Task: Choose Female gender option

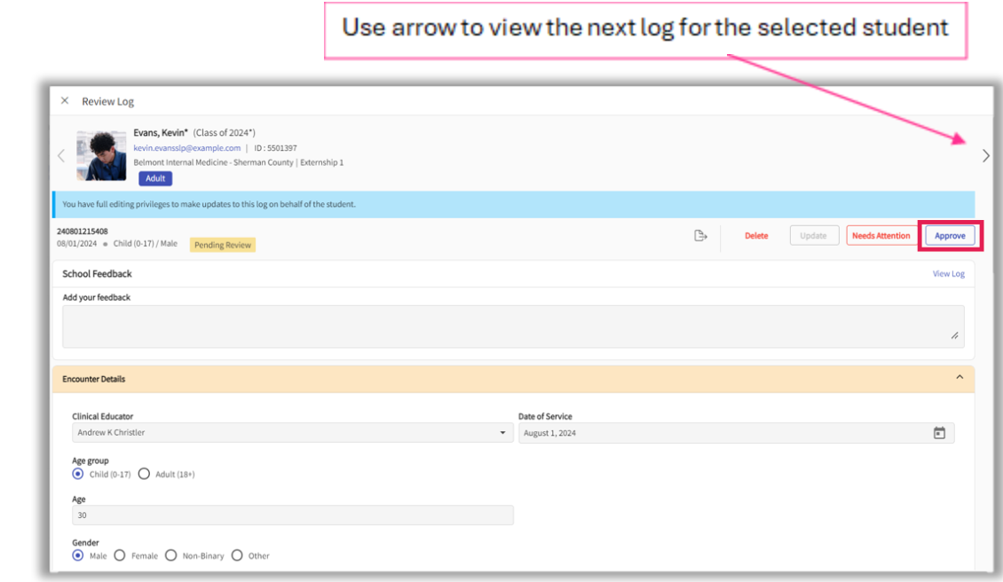Action: click(x=120, y=555)
